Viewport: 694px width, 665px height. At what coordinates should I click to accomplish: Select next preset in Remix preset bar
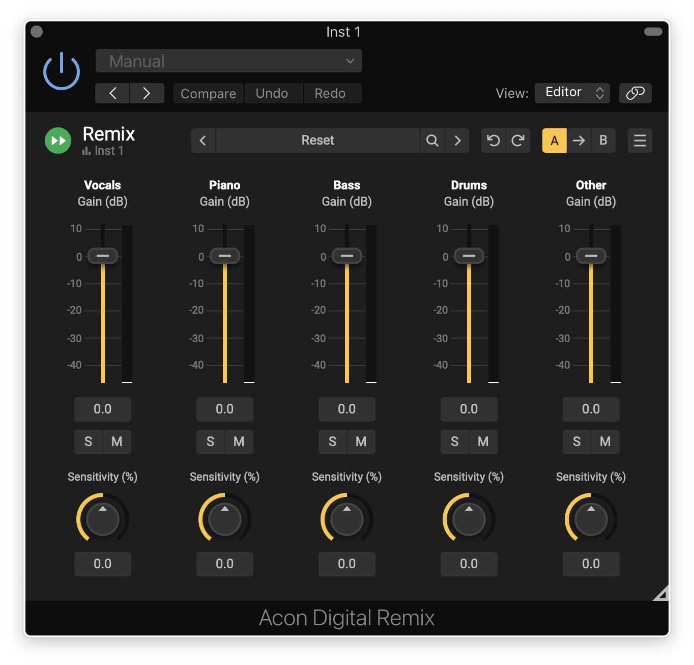(457, 141)
